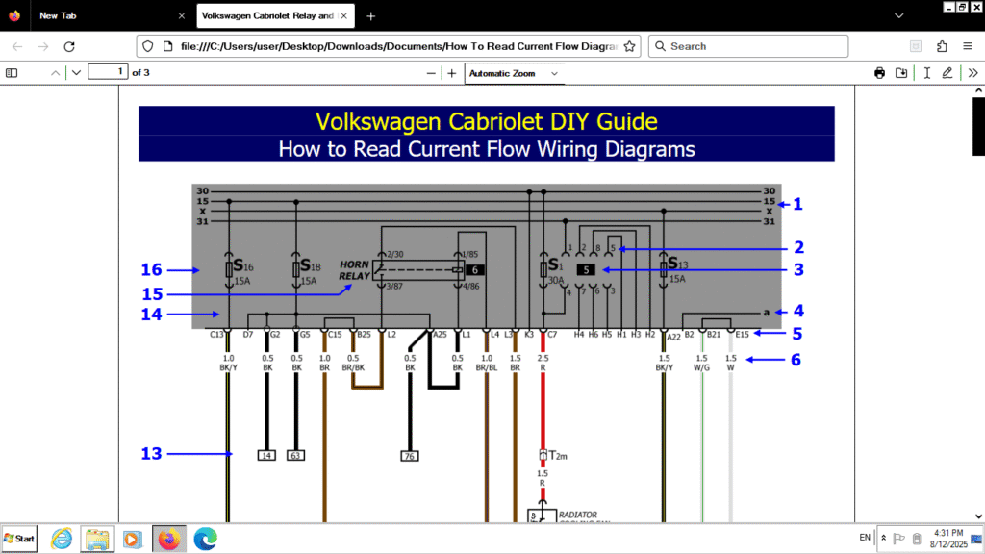Save the PDF document

pos(901,73)
